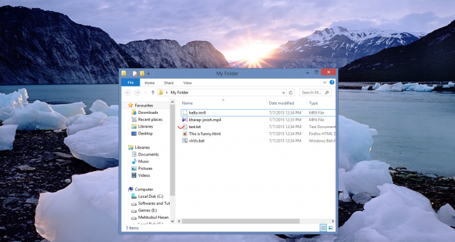Click the Forward navigation arrow

coord(137,92)
